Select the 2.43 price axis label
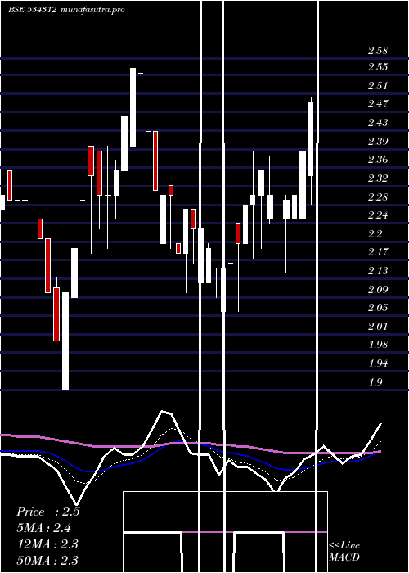This screenshot has height=573, width=409. pyautogui.click(x=378, y=123)
